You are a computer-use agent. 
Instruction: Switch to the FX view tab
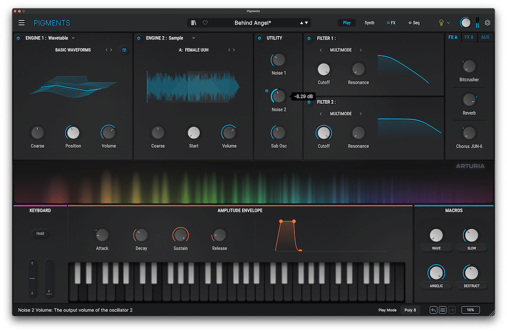391,23
